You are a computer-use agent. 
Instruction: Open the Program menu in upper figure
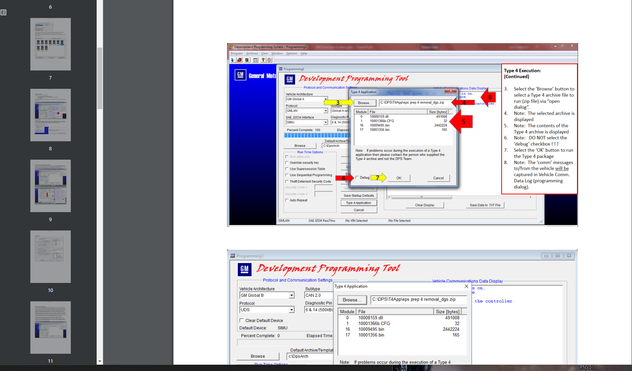pos(236,54)
